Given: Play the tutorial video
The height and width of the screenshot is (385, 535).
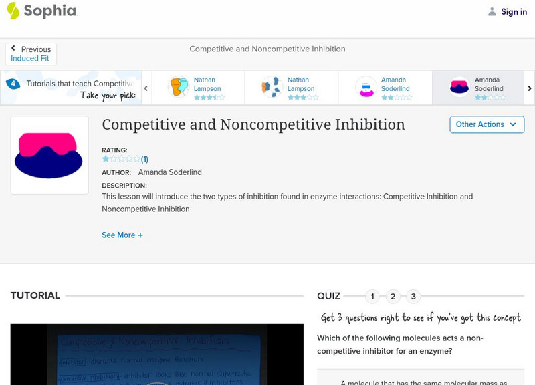Looking at the screenshot, I should [157, 354].
